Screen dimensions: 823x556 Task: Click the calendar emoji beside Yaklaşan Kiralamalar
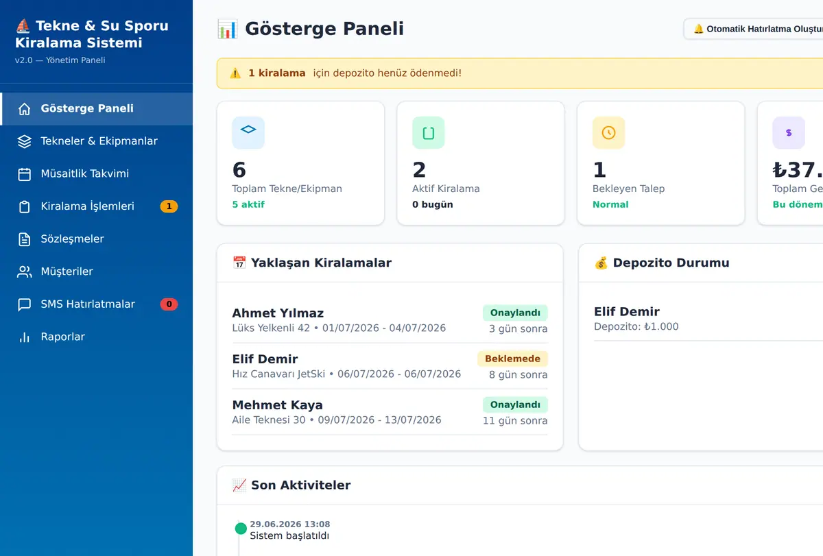tap(239, 263)
